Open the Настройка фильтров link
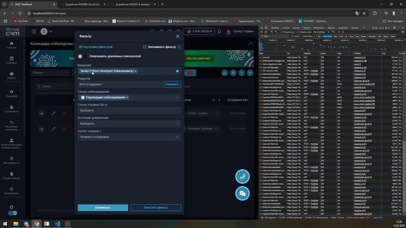Image resolution: width=406 pixels, height=228 pixels. [96, 47]
